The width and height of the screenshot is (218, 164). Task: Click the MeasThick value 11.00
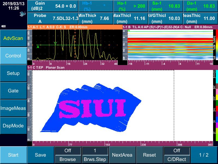209,18
